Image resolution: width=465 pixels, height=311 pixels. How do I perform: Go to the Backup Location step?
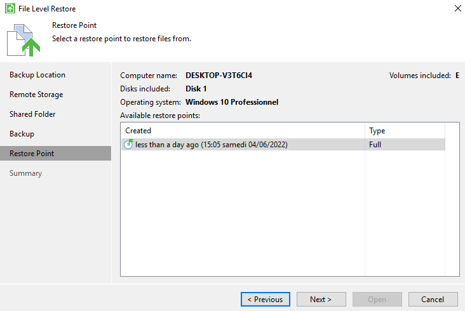point(37,75)
